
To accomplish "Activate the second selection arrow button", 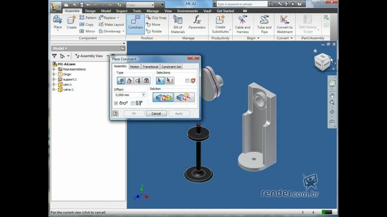I will 169,80.
